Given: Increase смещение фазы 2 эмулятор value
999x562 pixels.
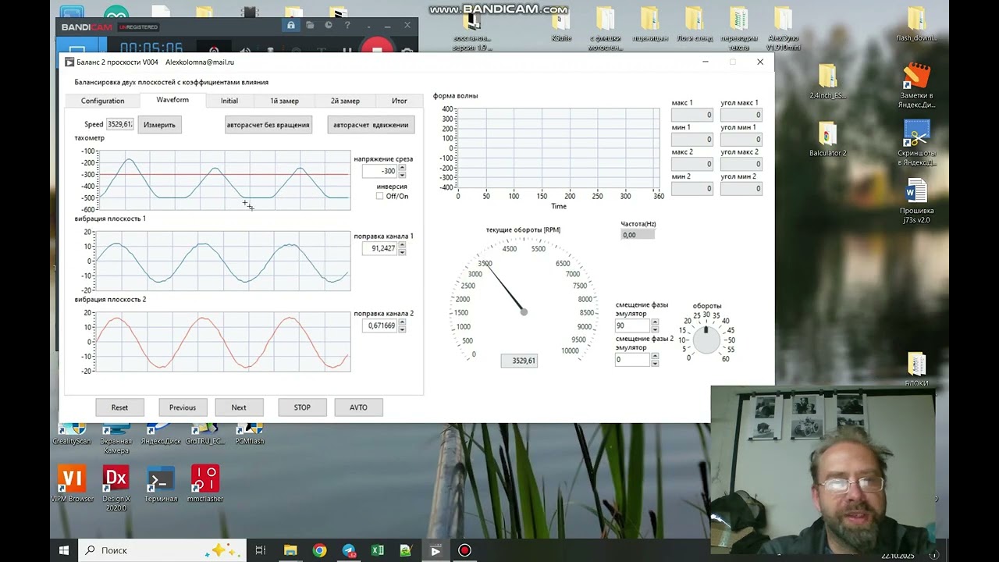Looking at the screenshot, I should pos(655,356).
